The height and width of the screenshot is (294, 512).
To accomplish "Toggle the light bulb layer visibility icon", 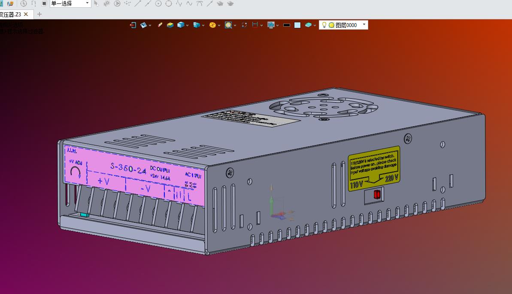I will [324, 25].
